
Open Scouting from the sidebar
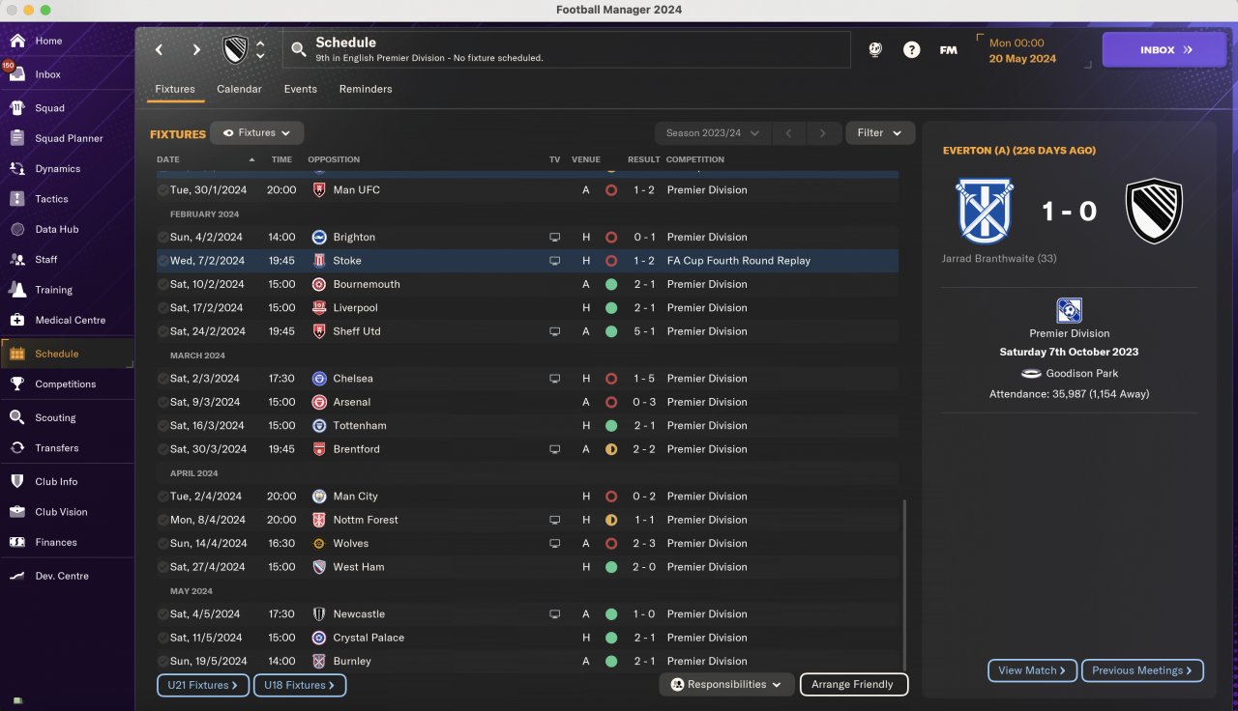[x=55, y=417]
